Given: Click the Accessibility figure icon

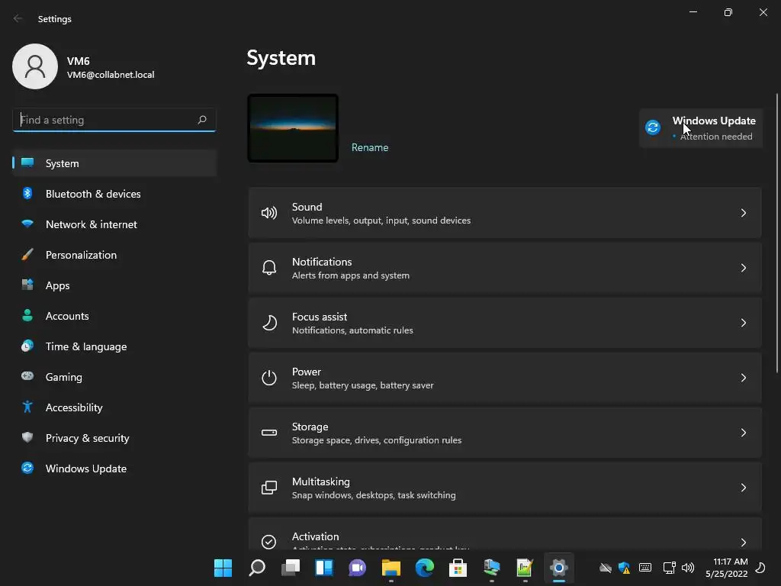Looking at the screenshot, I should (27, 407).
